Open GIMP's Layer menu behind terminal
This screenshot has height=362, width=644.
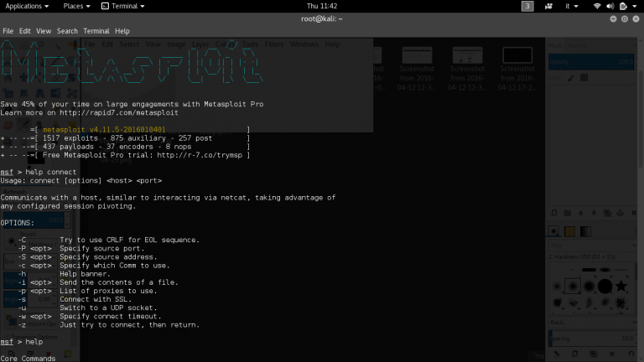[x=200, y=44]
